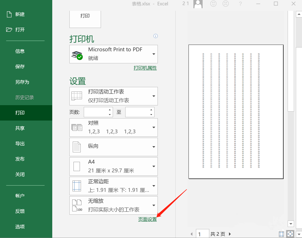Increase the starting 页数 spinner value

click(x=110, y=110)
